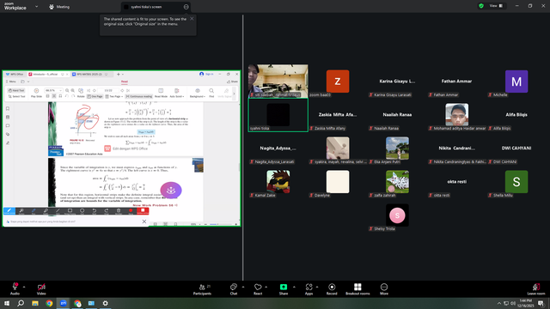Open the attachments paperclip icon in WPS sidebar
The image size is (550, 309).
point(8,134)
